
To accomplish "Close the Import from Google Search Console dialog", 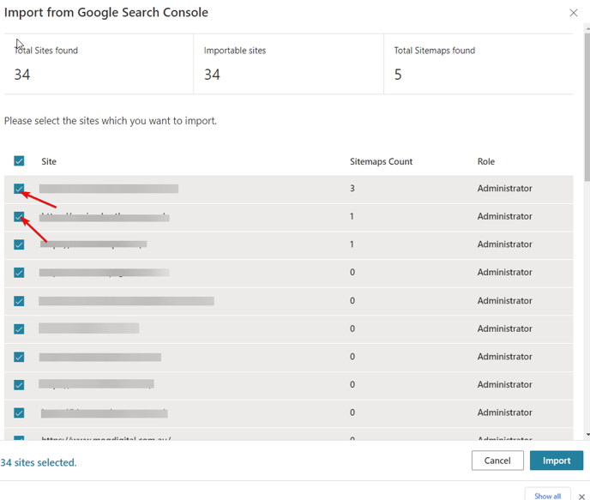I will pos(573,13).
